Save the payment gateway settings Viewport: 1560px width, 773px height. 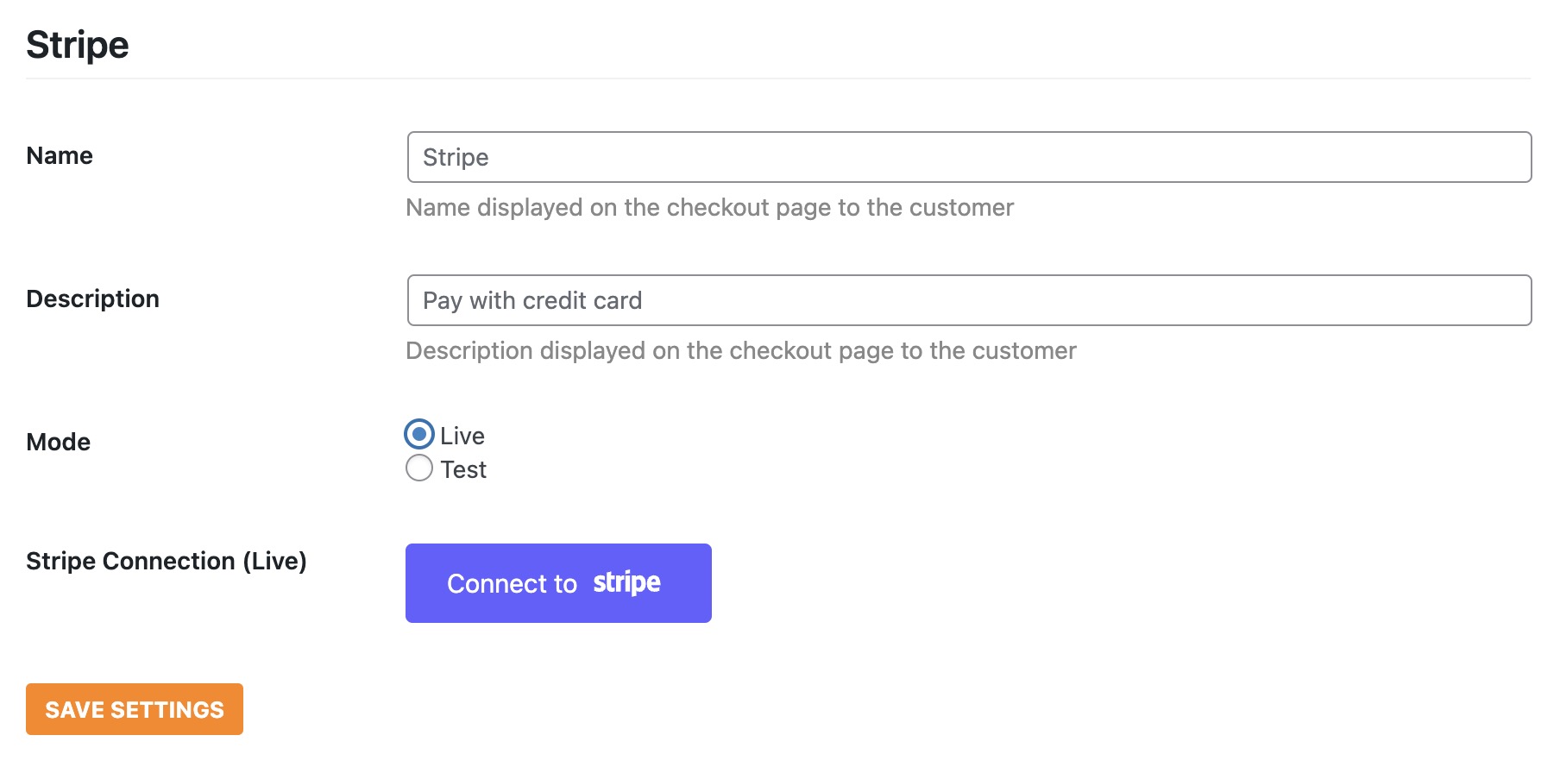pyautogui.click(x=134, y=709)
